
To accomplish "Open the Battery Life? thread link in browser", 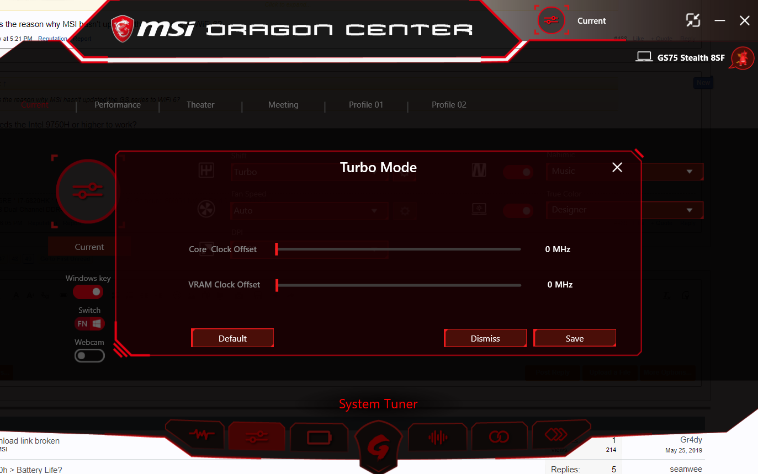I will 31,470.
